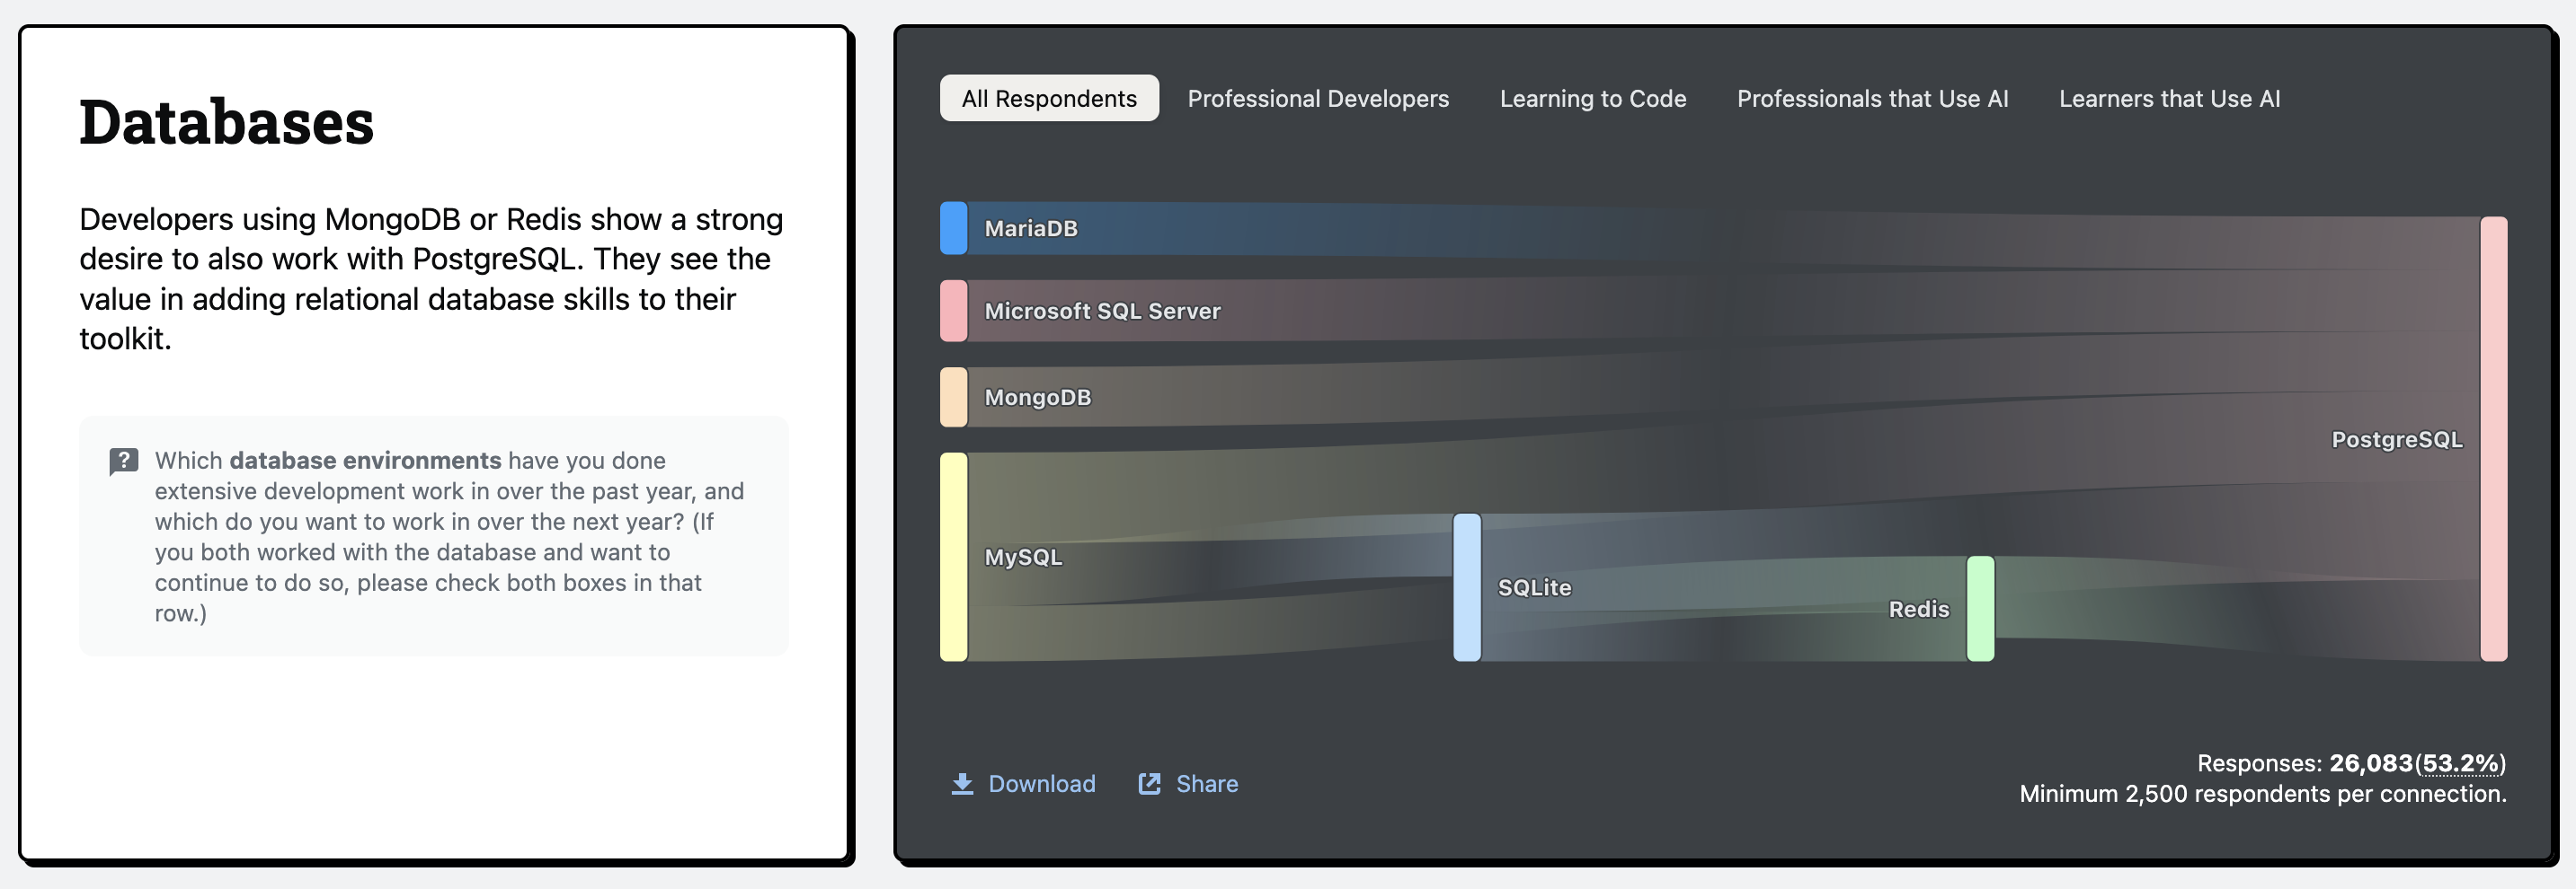Click the Download arrow icon
The height and width of the screenshot is (889, 2576).
click(x=962, y=784)
